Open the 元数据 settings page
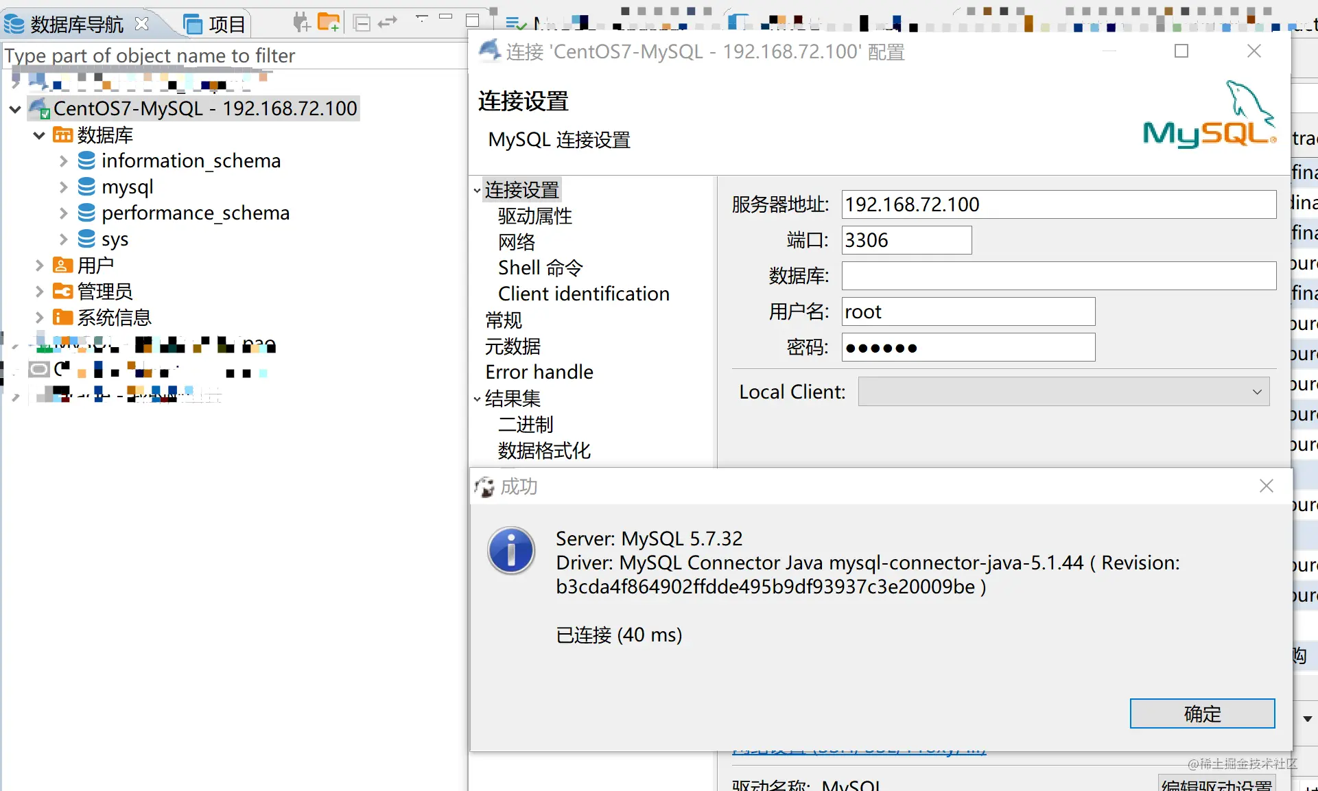1318x791 pixels. 513,346
